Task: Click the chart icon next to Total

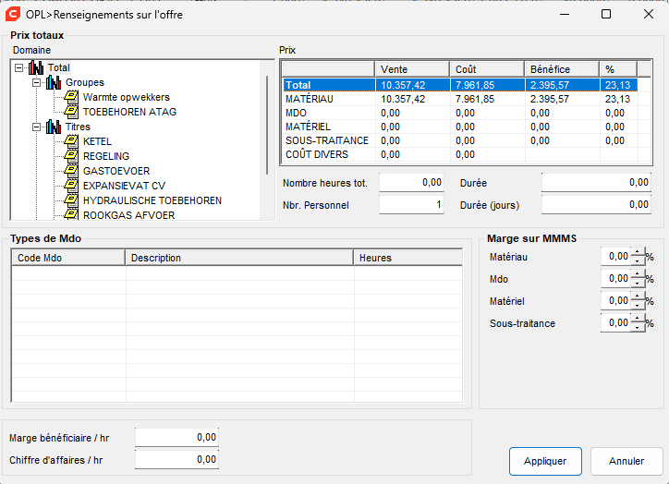Action: (36, 67)
